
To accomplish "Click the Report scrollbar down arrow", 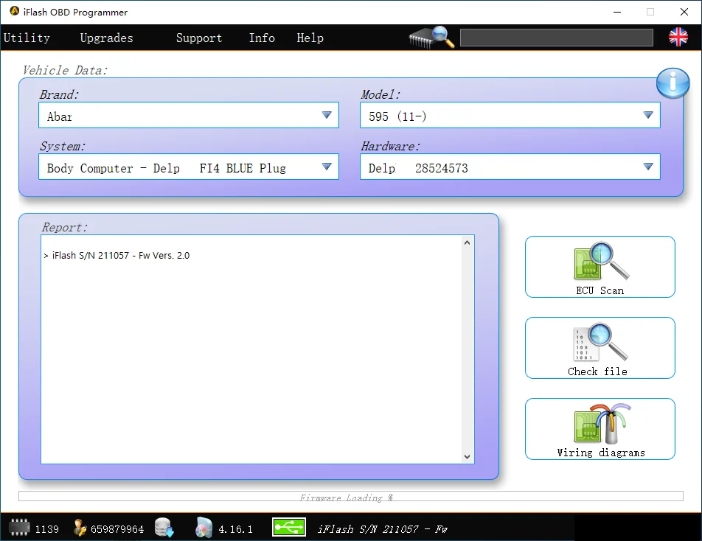I will tap(467, 456).
